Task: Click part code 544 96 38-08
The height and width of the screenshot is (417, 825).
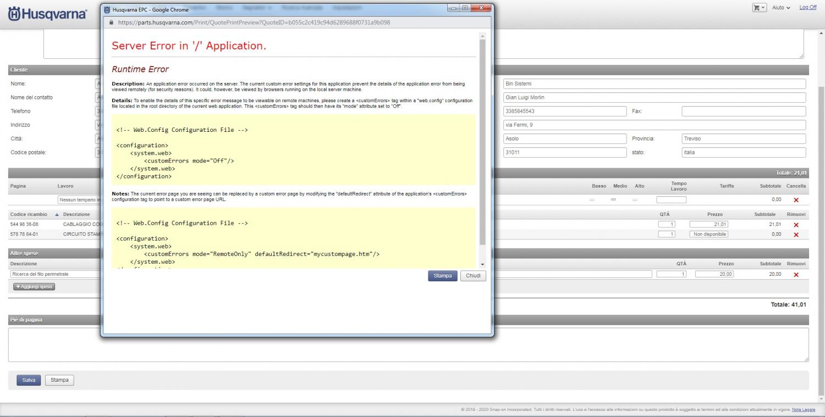Action: pos(25,224)
